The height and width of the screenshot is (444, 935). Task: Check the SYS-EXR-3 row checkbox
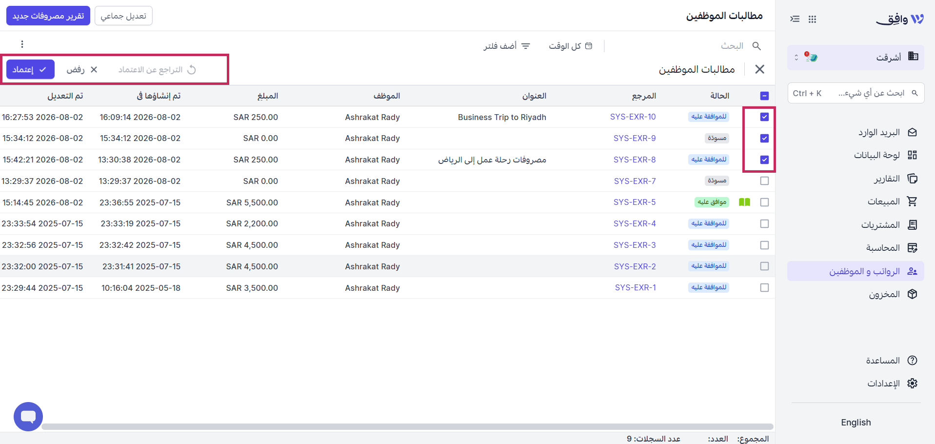(x=764, y=245)
